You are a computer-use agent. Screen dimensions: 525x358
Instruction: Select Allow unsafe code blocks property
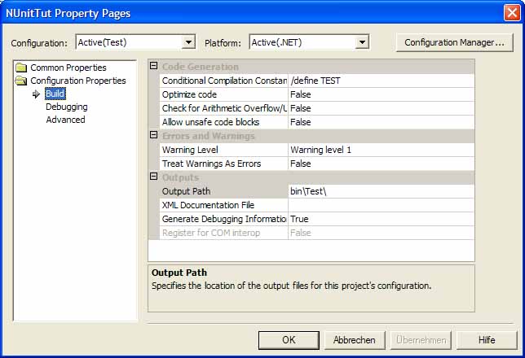[x=223, y=122]
